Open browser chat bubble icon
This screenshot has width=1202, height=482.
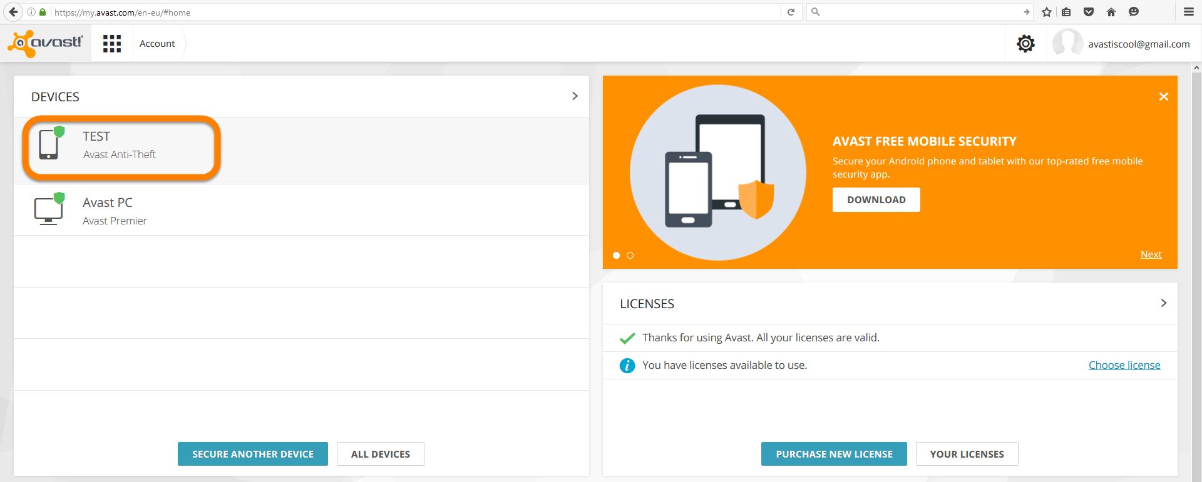pos(1133,12)
